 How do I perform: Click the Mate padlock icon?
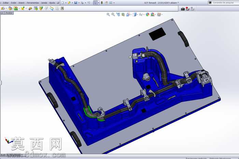(10, 9)
